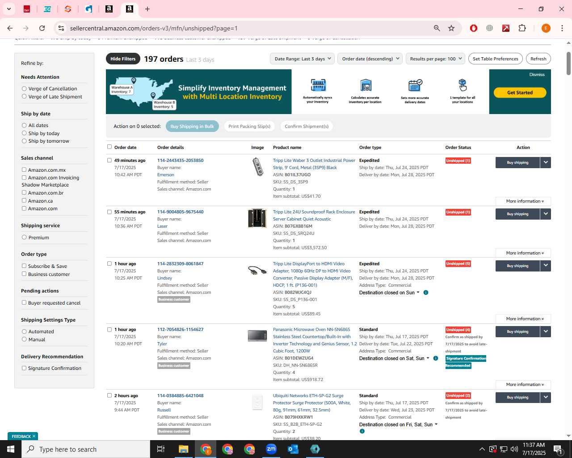
Task: Click info icon beside Destination closed on Sun
Action: [426, 293]
